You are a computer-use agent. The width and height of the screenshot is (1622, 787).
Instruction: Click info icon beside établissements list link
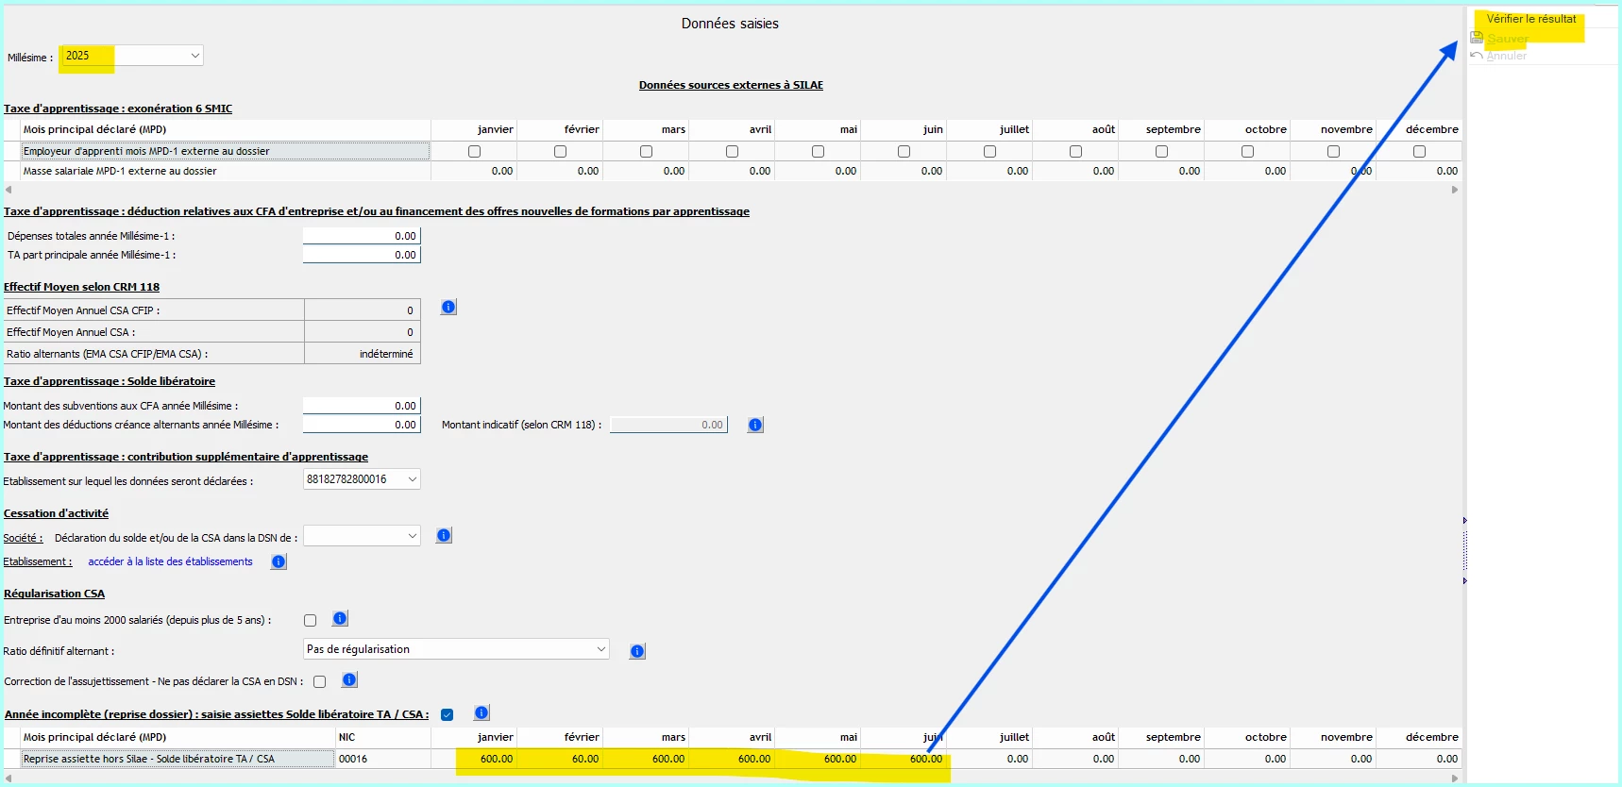pyautogui.click(x=279, y=561)
